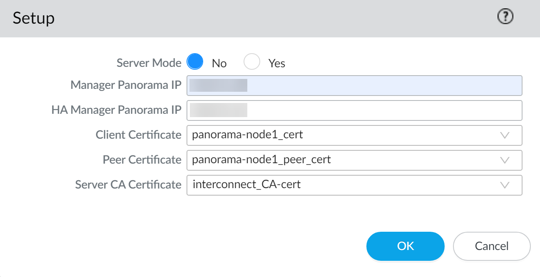This screenshot has height=277, width=540.
Task: Click the Manager Panorama IP input field
Action: pos(354,86)
